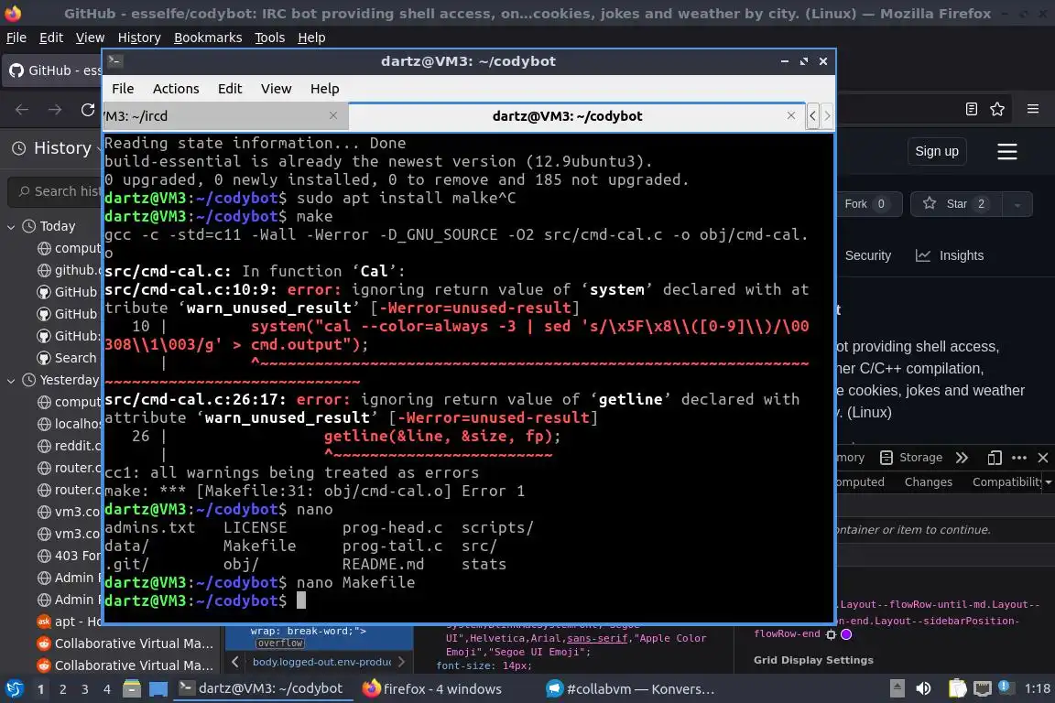This screenshot has width=1055, height=703.
Task: Switch to workspace 2 in taskbar
Action: pos(62,689)
